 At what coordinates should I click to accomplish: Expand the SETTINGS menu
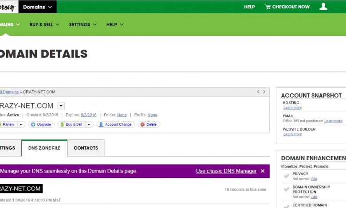point(83,24)
